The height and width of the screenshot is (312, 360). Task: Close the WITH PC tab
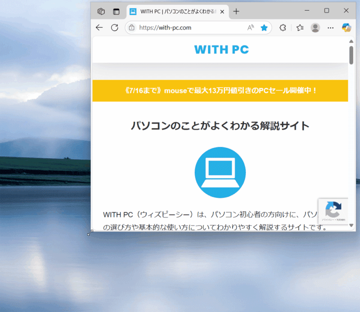click(222, 12)
